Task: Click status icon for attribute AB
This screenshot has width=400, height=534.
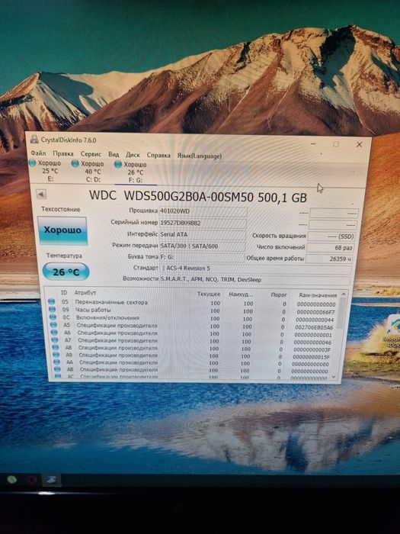Action: 57,369
